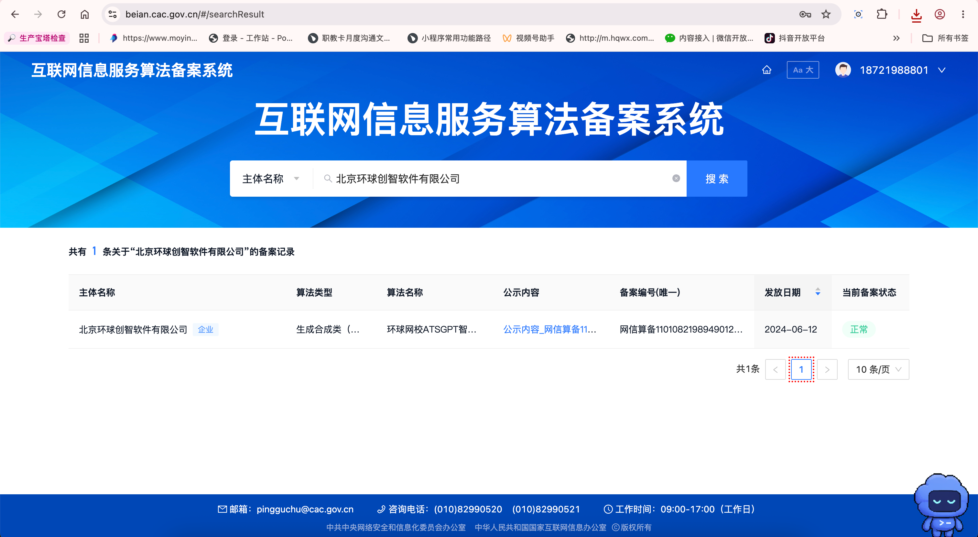978x537 pixels.
Task: Click the 正常 status badge
Action: click(859, 329)
